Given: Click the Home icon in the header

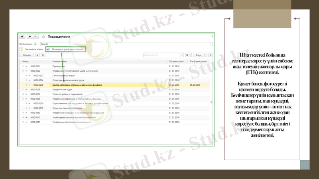Looking at the screenshot, I should [x=22, y=37].
